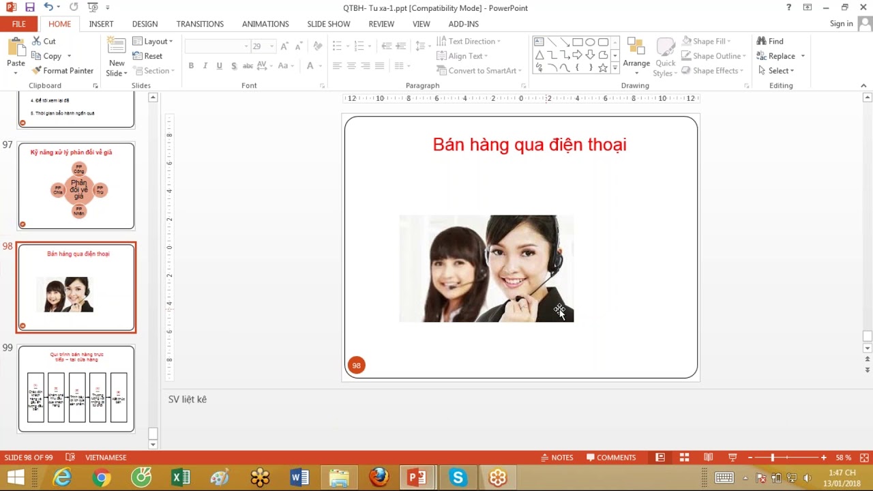This screenshot has width=873, height=491.
Task: Open the Select dropdown in Editing
Action: (776, 70)
